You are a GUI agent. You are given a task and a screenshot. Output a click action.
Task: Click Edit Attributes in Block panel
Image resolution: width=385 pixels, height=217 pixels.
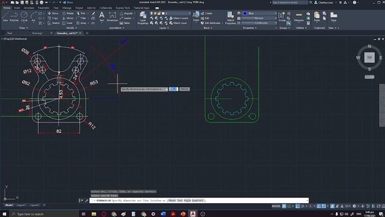point(211,23)
